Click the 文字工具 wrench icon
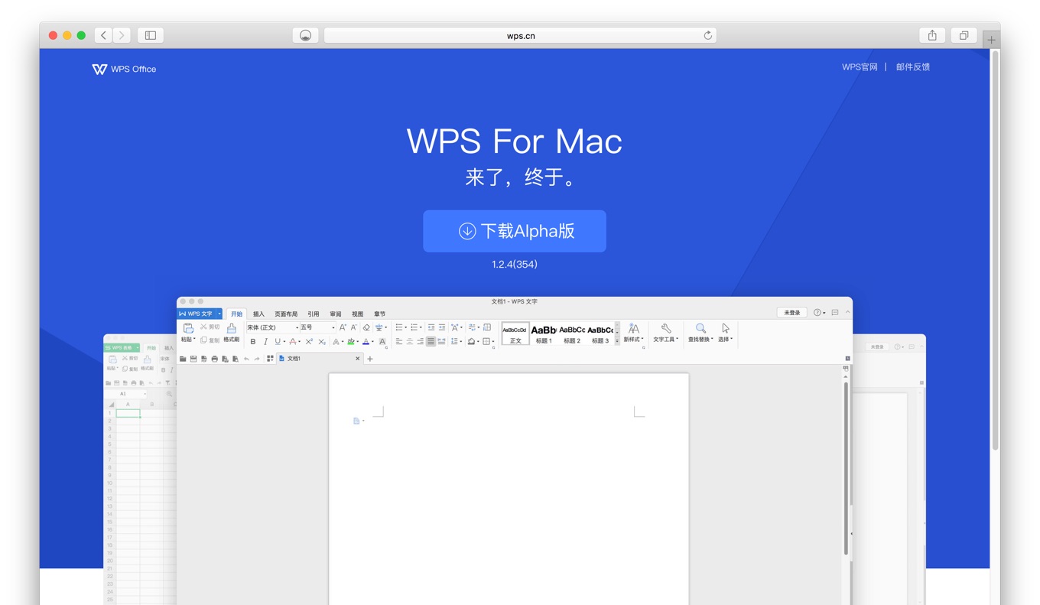The height and width of the screenshot is (605, 1040). click(x=665, y=329)
